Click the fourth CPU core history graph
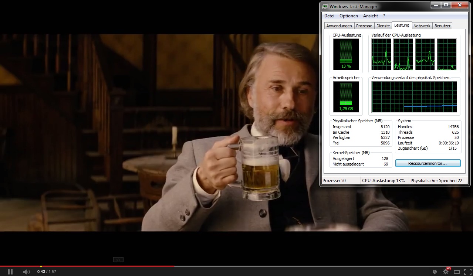 [x=447, y=54]
